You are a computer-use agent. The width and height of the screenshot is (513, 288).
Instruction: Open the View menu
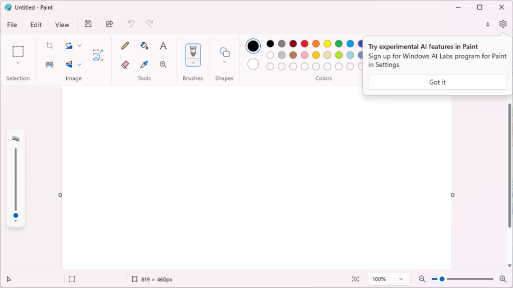point(62,24)
